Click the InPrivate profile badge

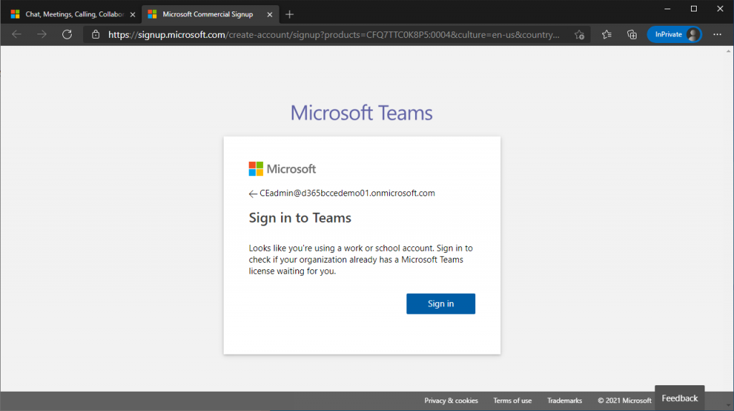tap(674, 34)
